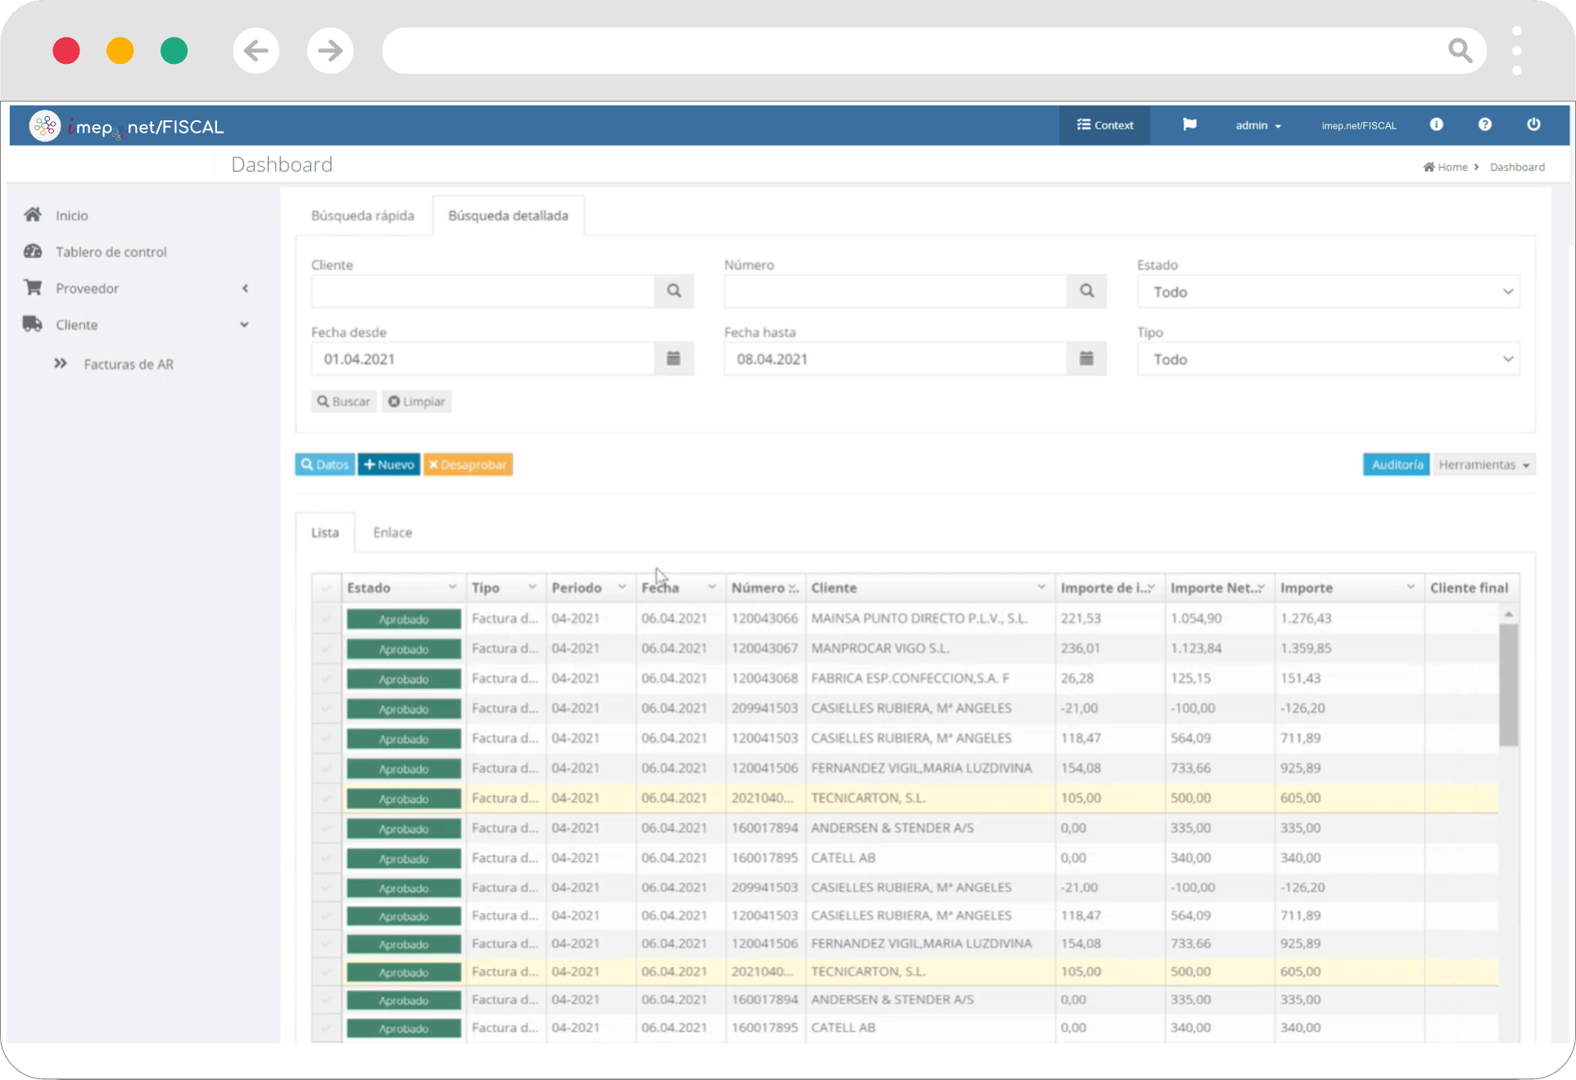This screenshot has height=1080, width=1576.
Task: Expand the Proveedor sidebar menu chevron
Action: tap(245, 288)
